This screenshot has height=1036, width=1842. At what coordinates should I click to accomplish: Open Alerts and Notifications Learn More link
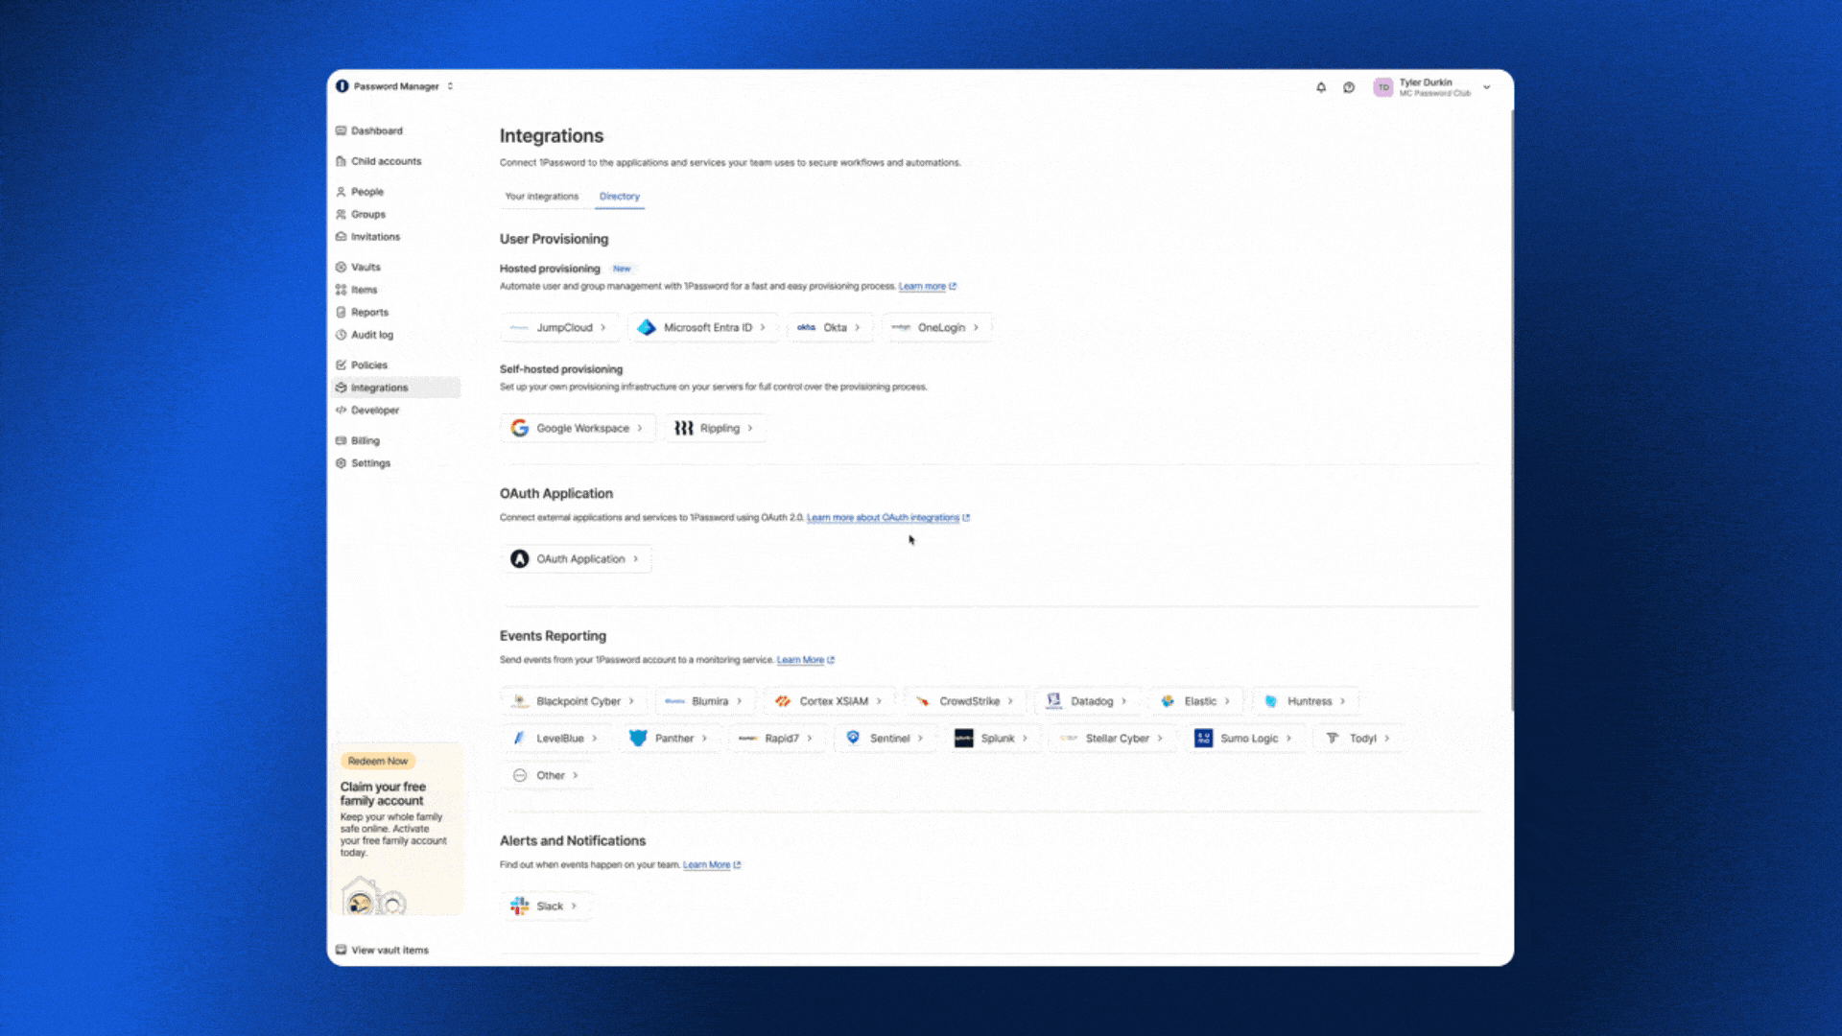click(712, 865)
